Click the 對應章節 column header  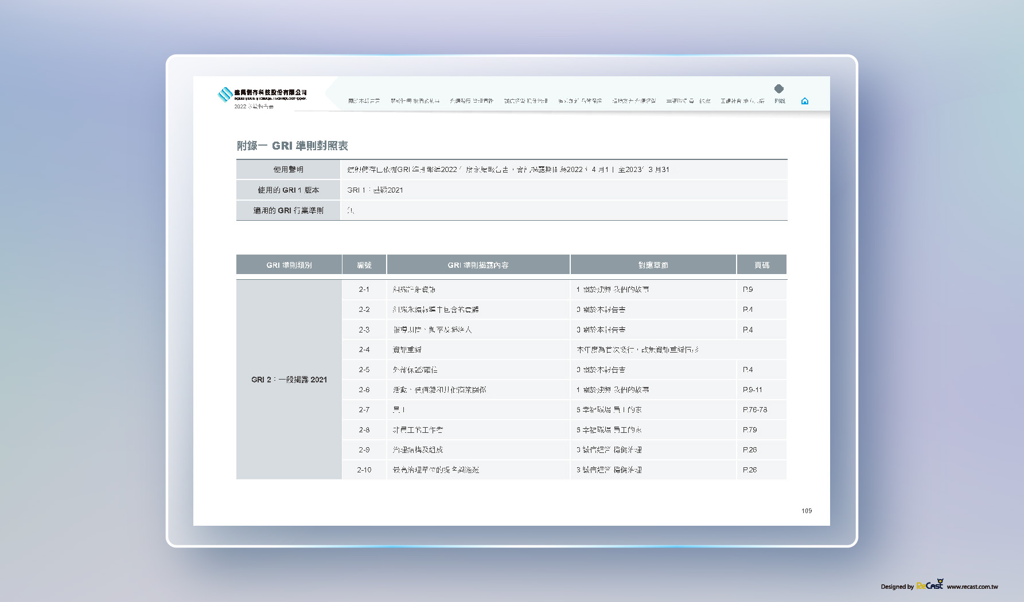[x=653, y=265]
